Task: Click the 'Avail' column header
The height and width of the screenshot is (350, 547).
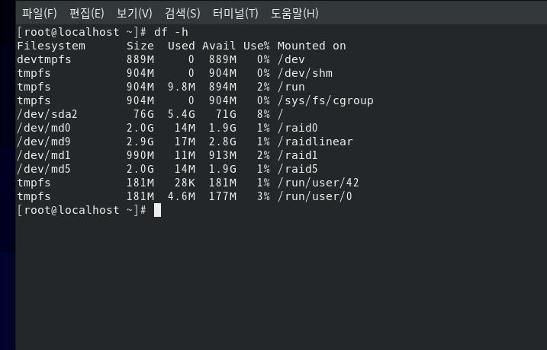Action: click(x=219, y=46)
